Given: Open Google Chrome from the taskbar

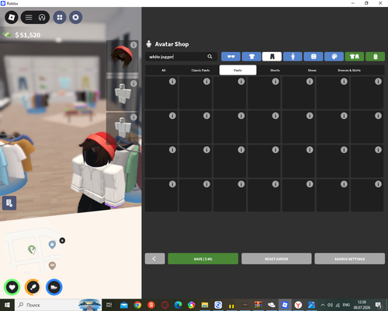Looking at the screenshot, I should [137, 305].
